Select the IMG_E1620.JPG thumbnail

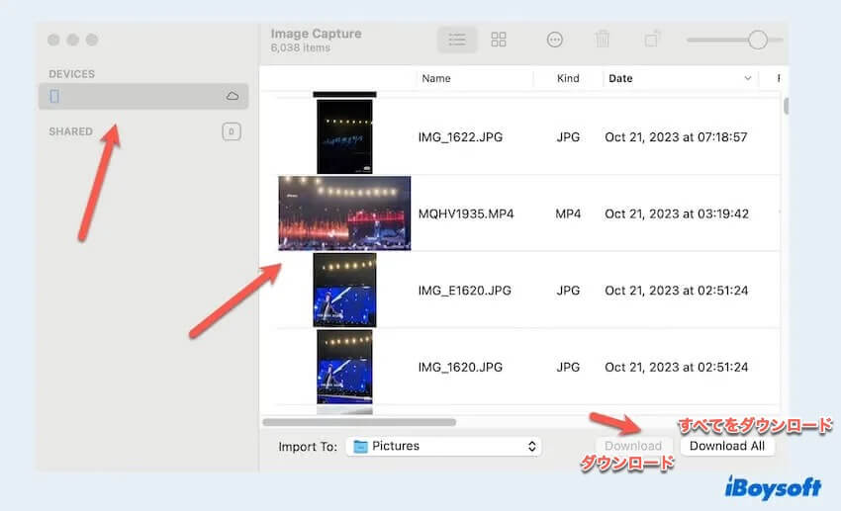click(344, 290)
